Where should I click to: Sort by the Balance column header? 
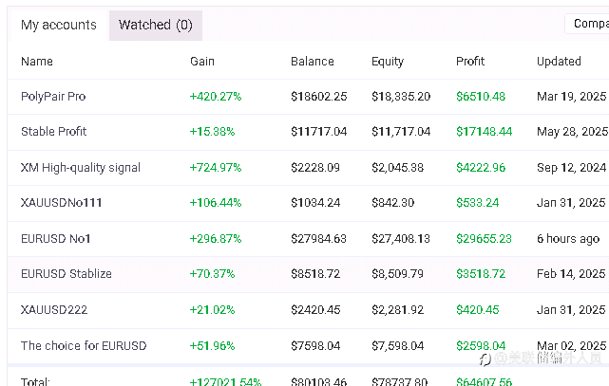[313, 62]
